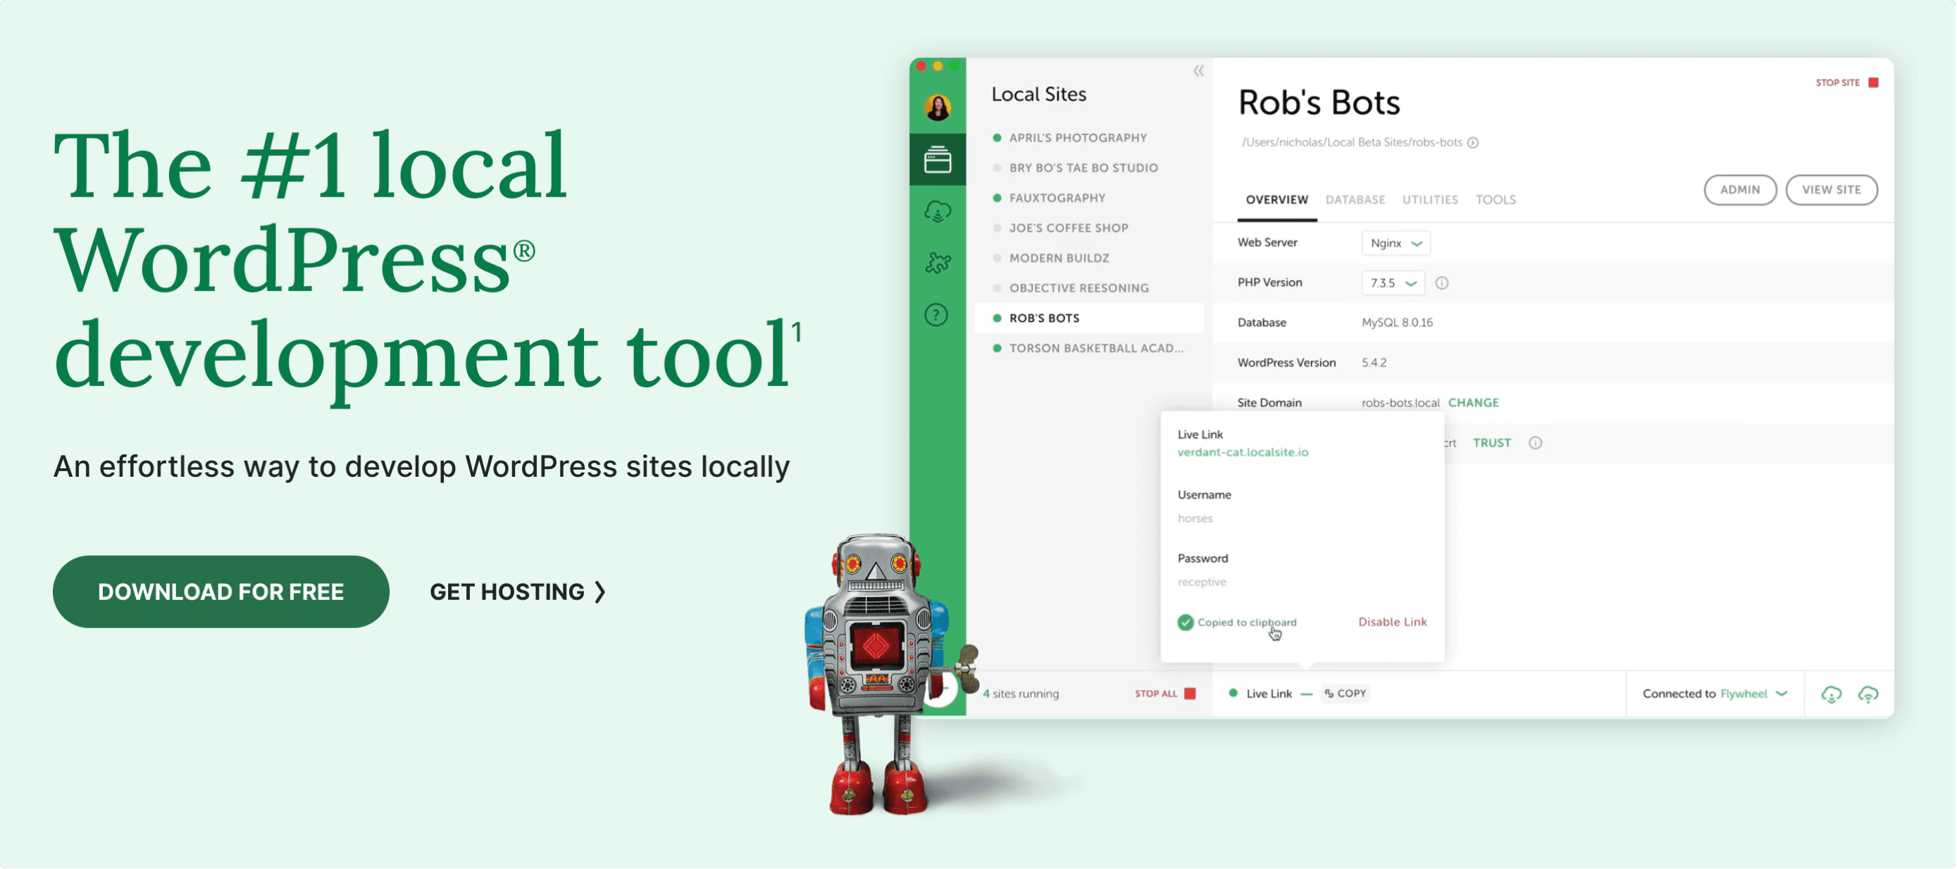The width and height of the screenshot is (1957, 869).
Task: Click the red close window dot
Action: 921,66
